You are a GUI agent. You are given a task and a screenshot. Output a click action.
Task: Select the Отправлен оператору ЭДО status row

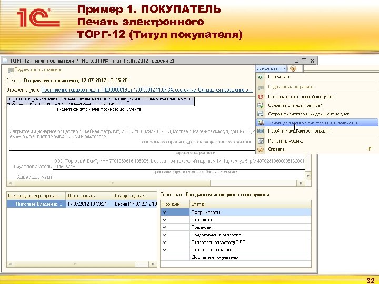click(x=236, y=242)
